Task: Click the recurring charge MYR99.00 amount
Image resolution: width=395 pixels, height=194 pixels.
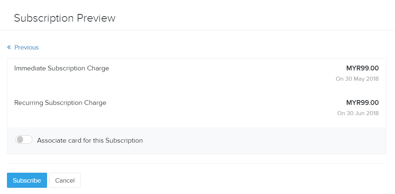Action: [x=362, y=103]
